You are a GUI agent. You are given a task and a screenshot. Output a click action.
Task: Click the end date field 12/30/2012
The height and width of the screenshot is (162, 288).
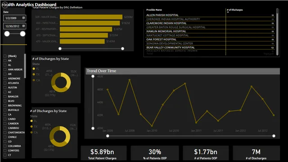coord(14,26)
